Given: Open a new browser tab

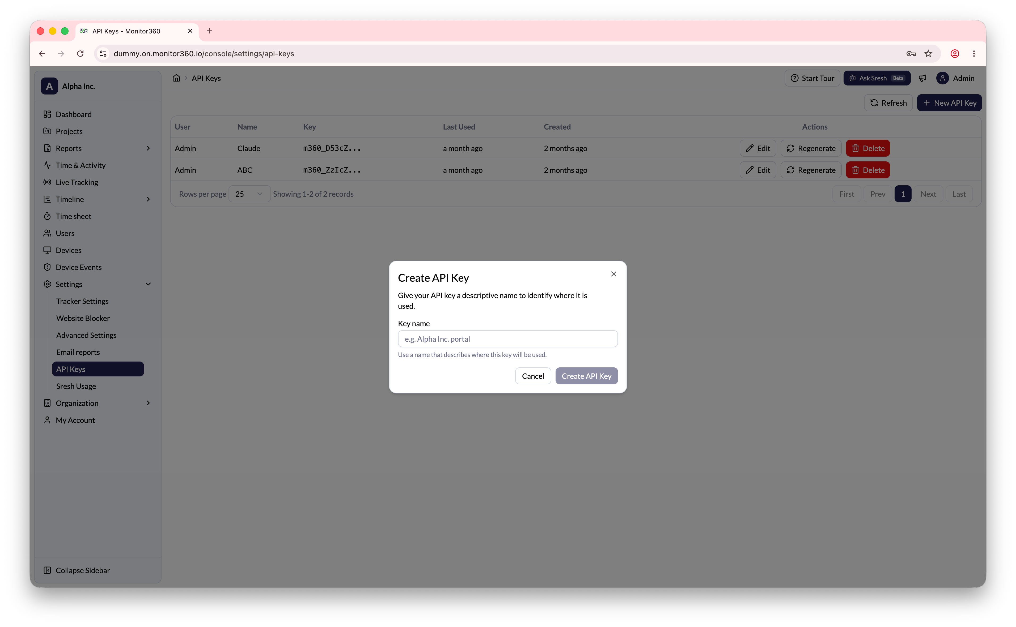Looking at the screenshot, I should click(x=209, y=31).
